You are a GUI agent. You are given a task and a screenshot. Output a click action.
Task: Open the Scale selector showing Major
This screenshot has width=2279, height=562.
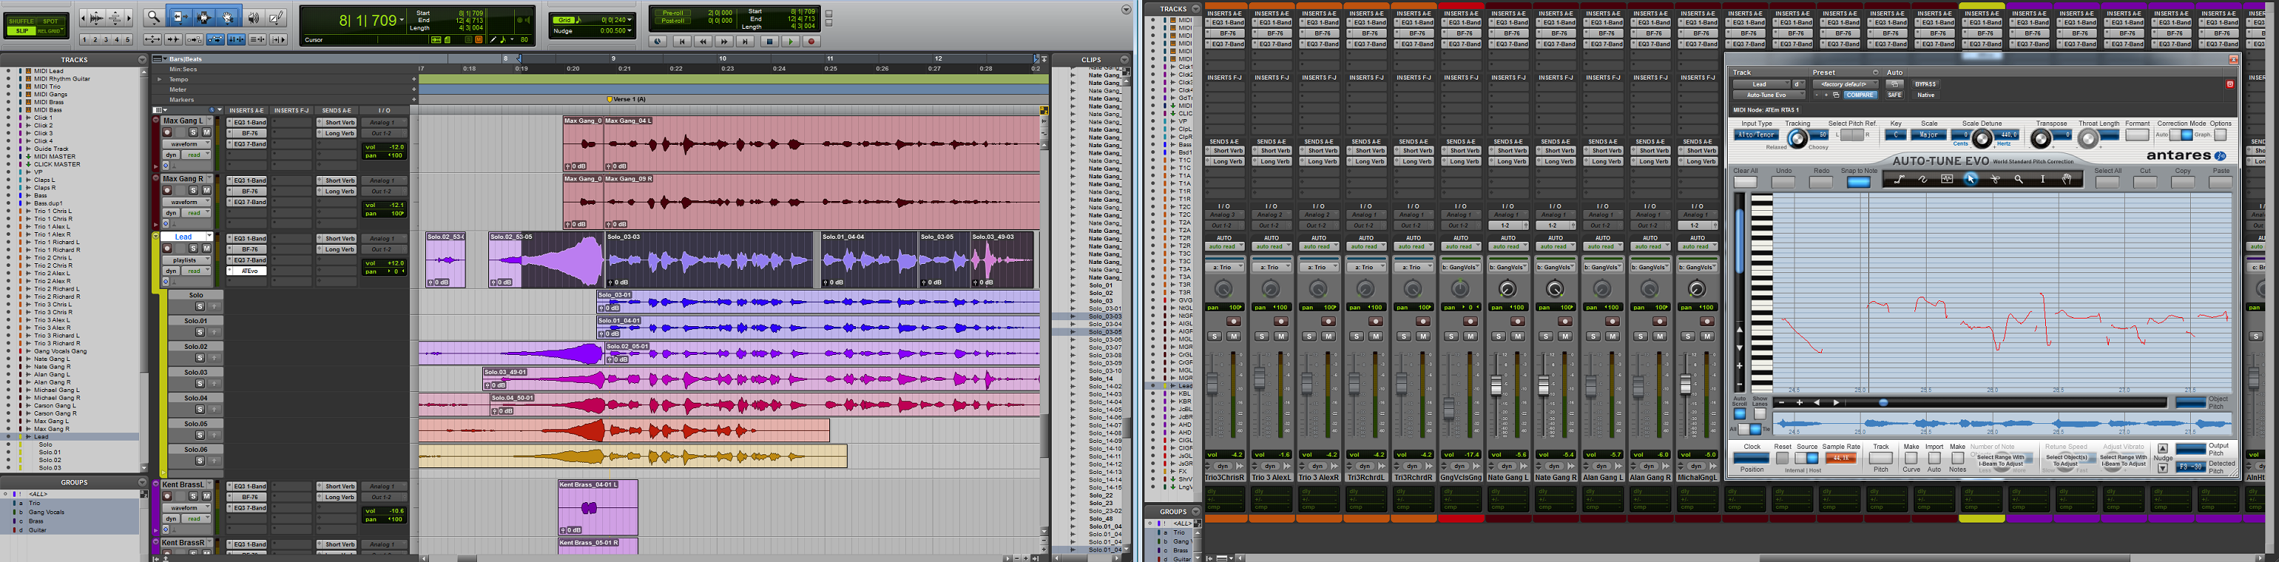pos(1929,135)
